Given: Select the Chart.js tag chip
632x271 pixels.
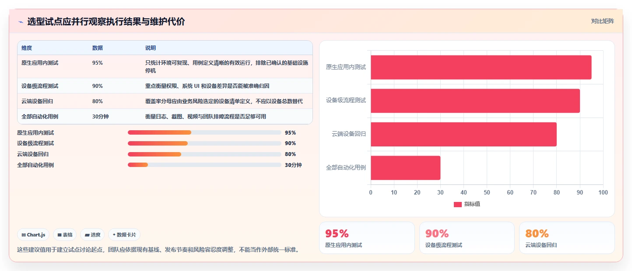Looking at the screenshot, I should 34,235.
